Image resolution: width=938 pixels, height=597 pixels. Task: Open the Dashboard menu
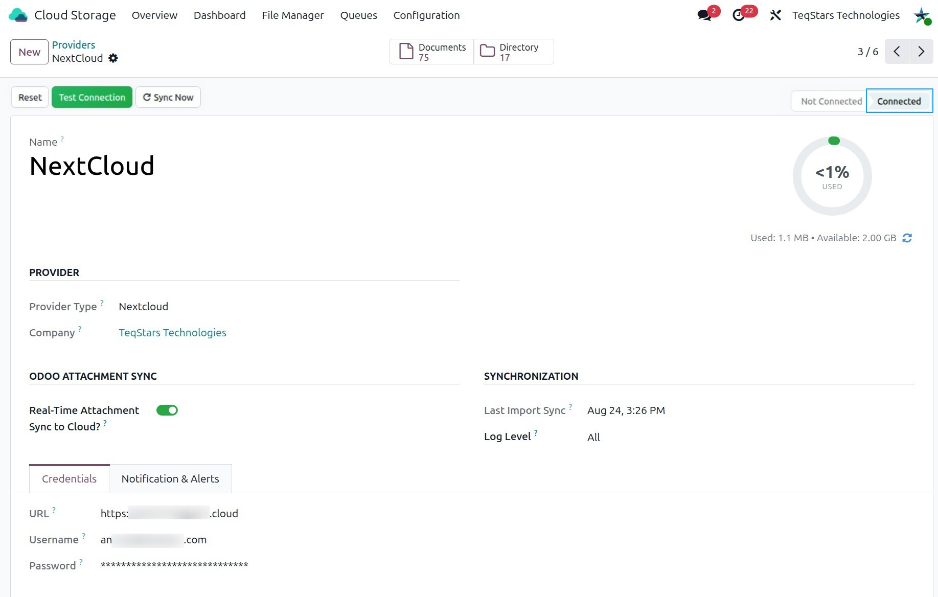(219, 15)
